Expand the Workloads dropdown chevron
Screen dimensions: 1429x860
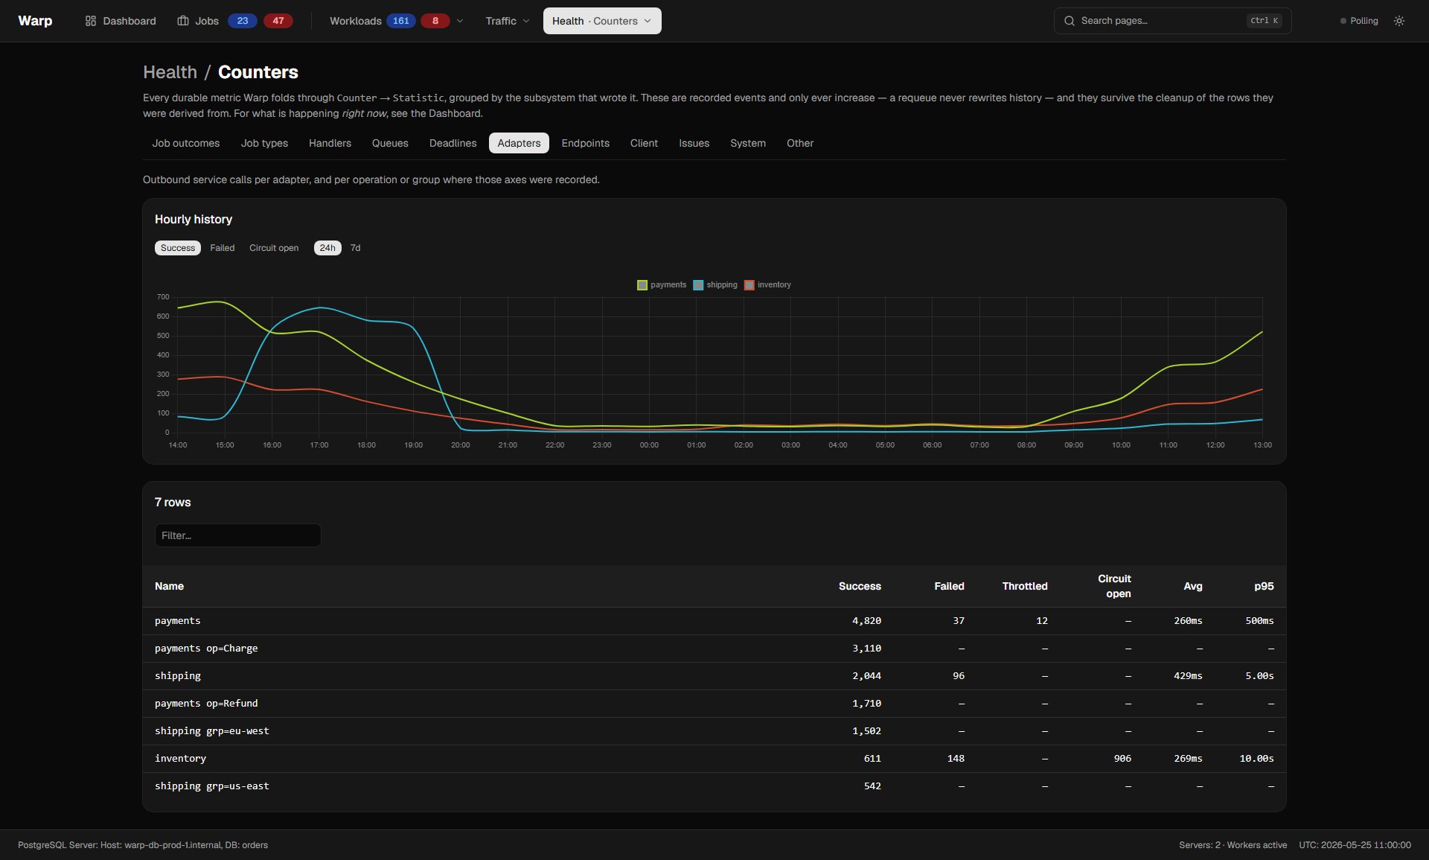click(460, 21)
